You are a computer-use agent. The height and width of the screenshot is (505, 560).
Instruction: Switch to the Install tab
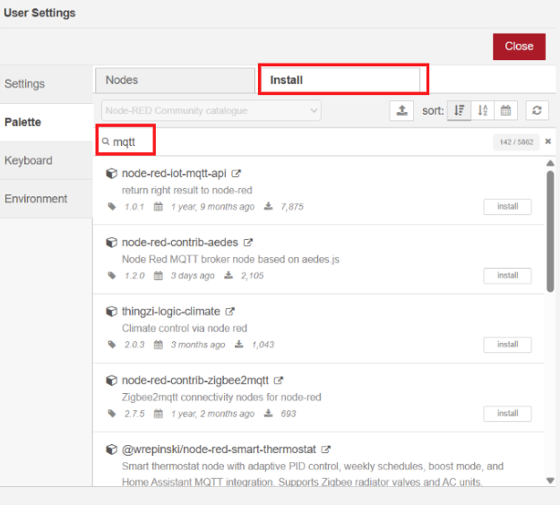click(x=340, y=80)
